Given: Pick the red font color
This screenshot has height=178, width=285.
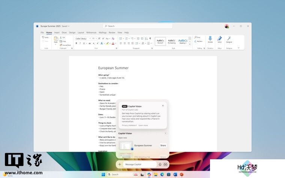Looking at the screenshot, I should 113,43.
